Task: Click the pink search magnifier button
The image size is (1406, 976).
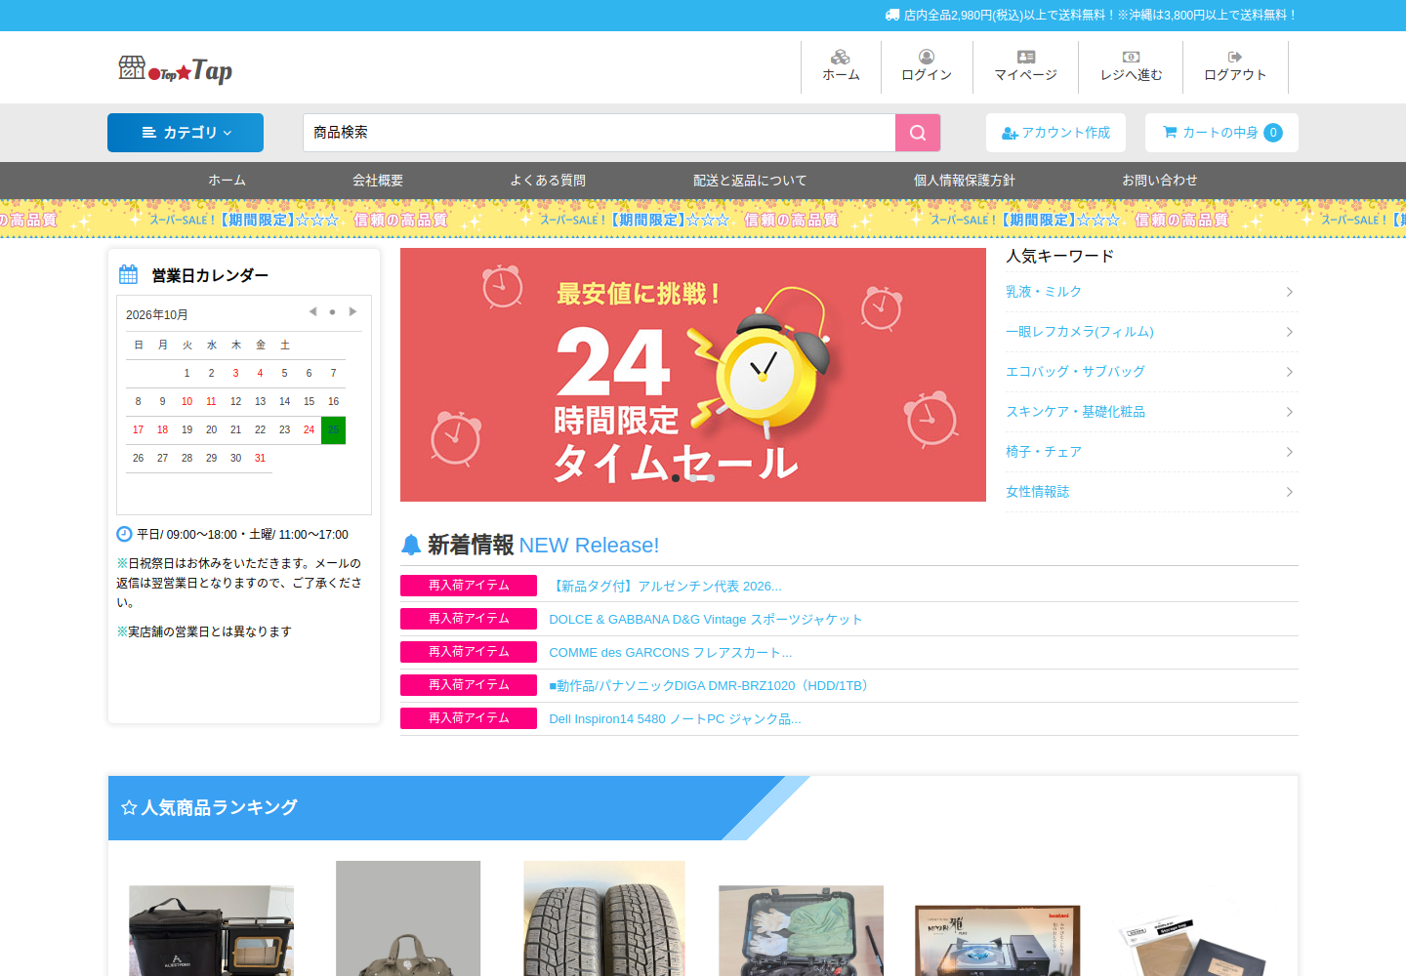Action: (918, 133)
